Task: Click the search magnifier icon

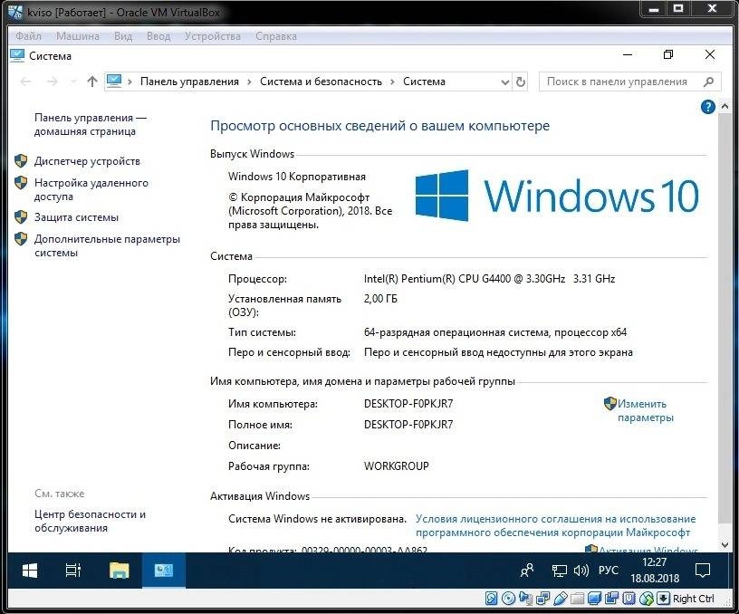Action: [708, 82]
